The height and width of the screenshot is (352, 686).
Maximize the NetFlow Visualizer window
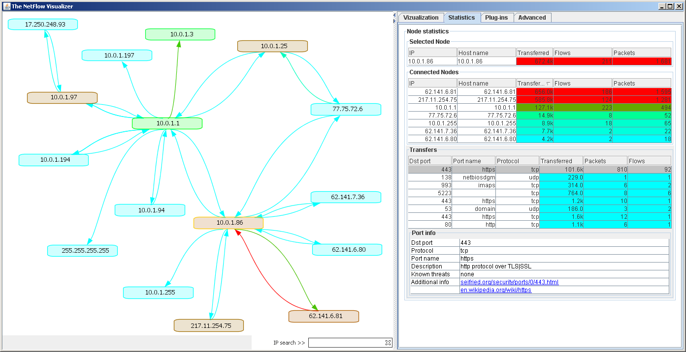point(669,6)
